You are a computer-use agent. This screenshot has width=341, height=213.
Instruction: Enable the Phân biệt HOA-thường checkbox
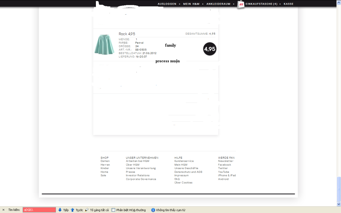coord(114,210)
